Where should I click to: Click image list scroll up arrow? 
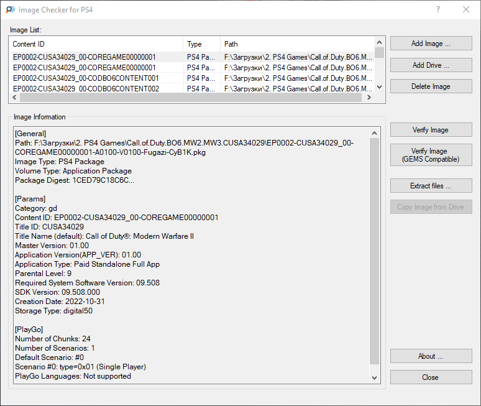(x=379, y=42)
